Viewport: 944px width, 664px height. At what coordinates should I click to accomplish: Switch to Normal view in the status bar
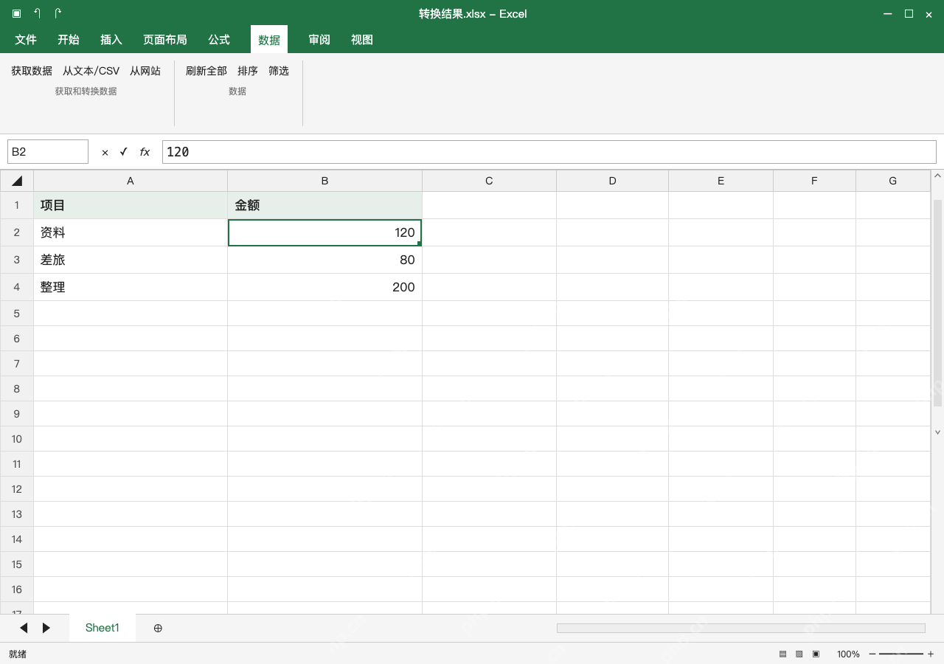pos(782,654)
